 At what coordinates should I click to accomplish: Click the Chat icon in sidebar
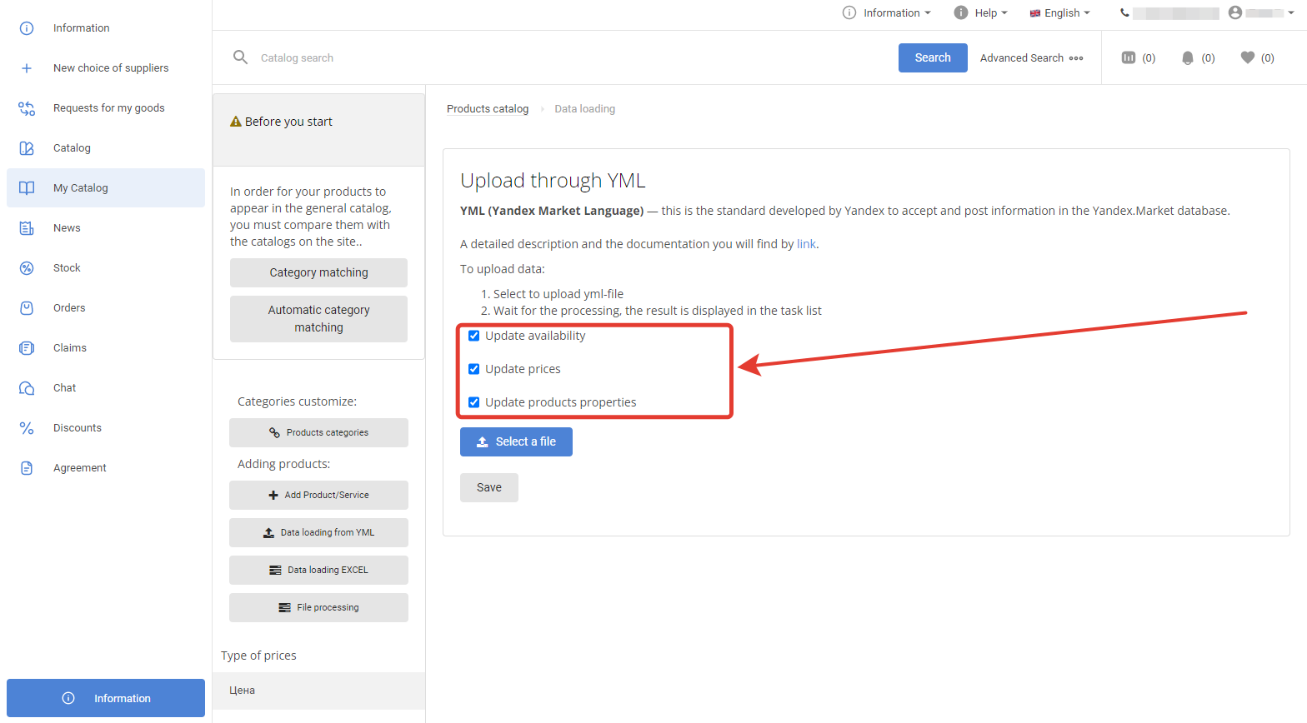click(x=27, y=388)
